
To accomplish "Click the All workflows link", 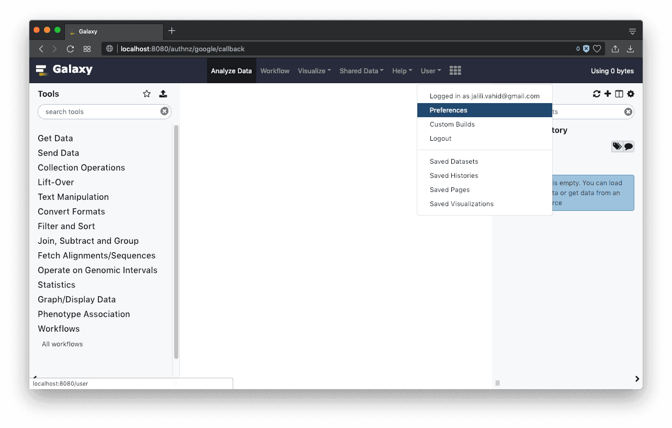I will (62, 344).
